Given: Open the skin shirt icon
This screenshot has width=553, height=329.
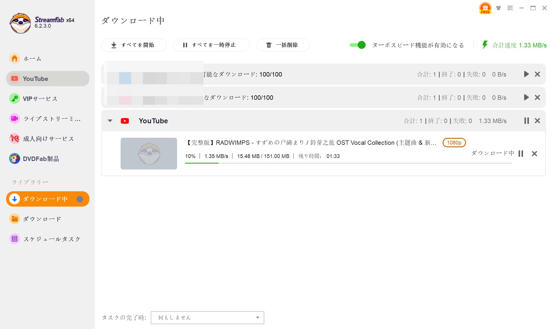Looking at the screenshot, I should tap(498, 8).
